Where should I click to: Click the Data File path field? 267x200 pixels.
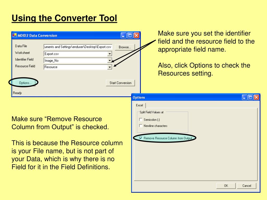[x=78, y=47]
